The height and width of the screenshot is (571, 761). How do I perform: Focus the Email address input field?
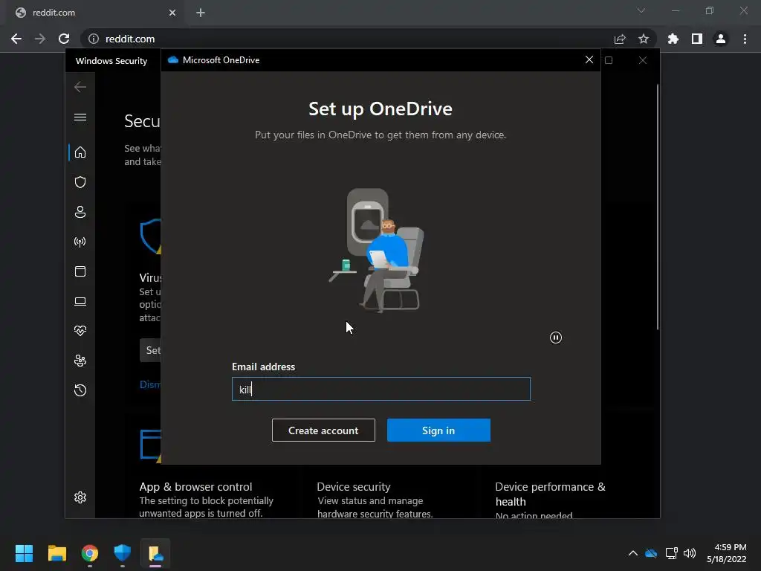pos(381,389)
